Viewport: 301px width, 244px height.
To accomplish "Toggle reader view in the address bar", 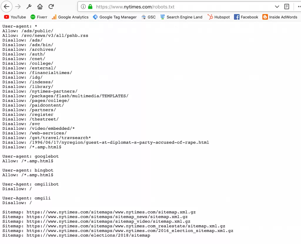I will [287, 6].
